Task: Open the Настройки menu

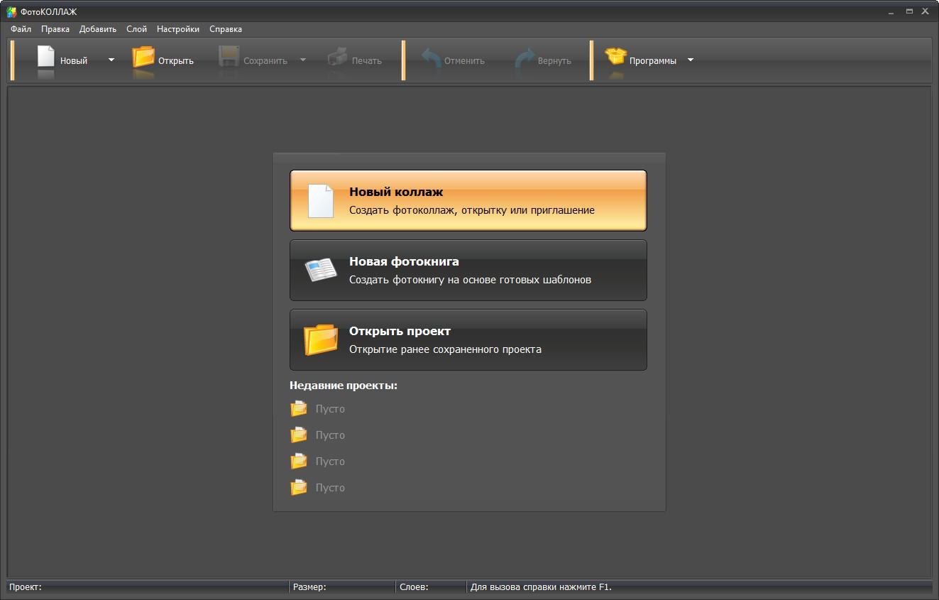Action: (178, 29)
